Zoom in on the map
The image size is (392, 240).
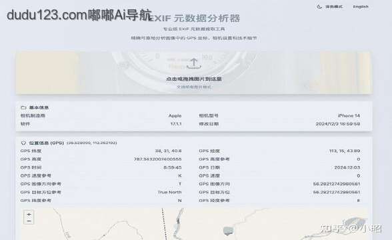[x=29, y=215]
